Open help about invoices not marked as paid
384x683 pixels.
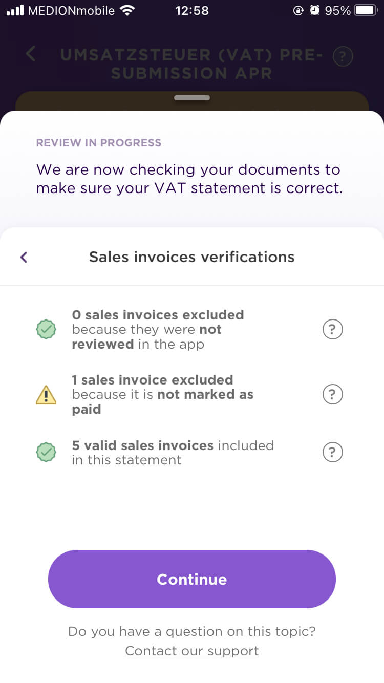point(332,394)
